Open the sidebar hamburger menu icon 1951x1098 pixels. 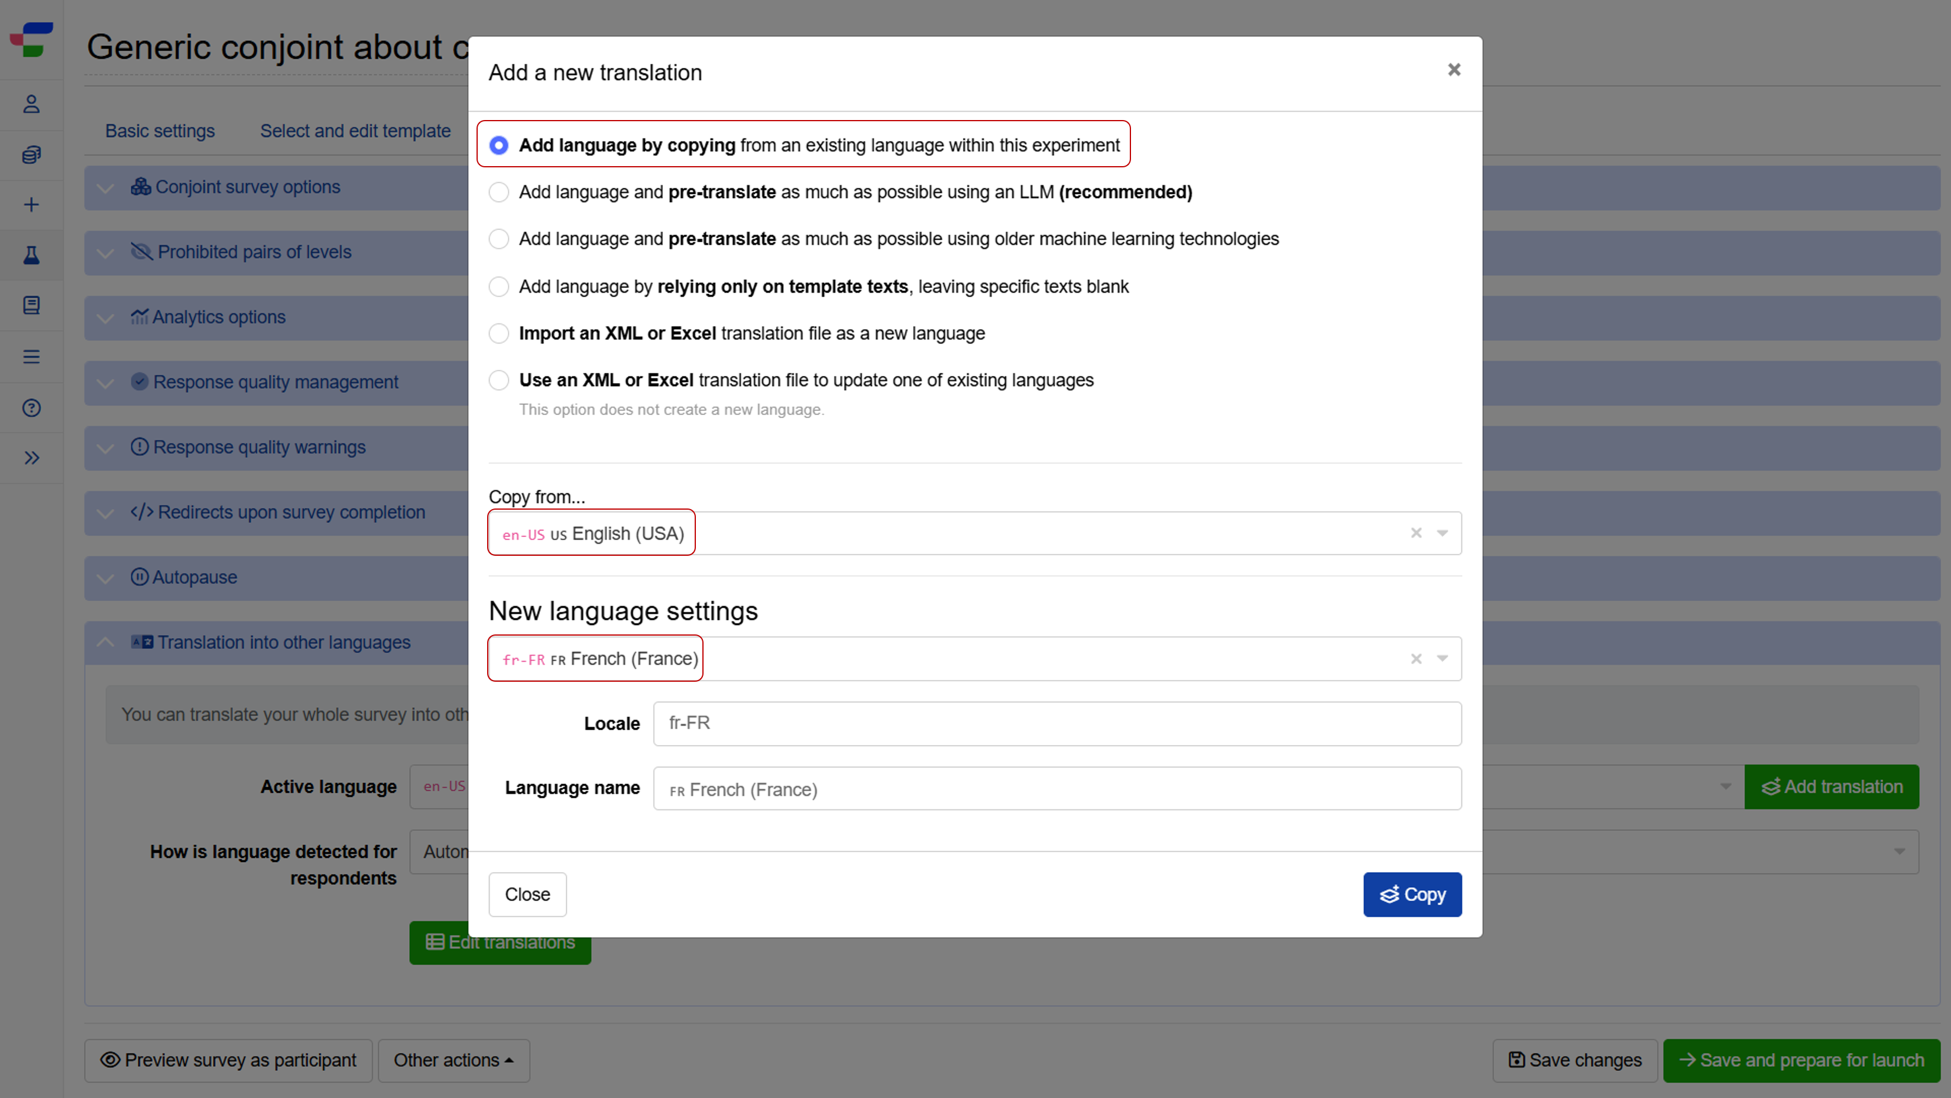click(x=31, y=356)
